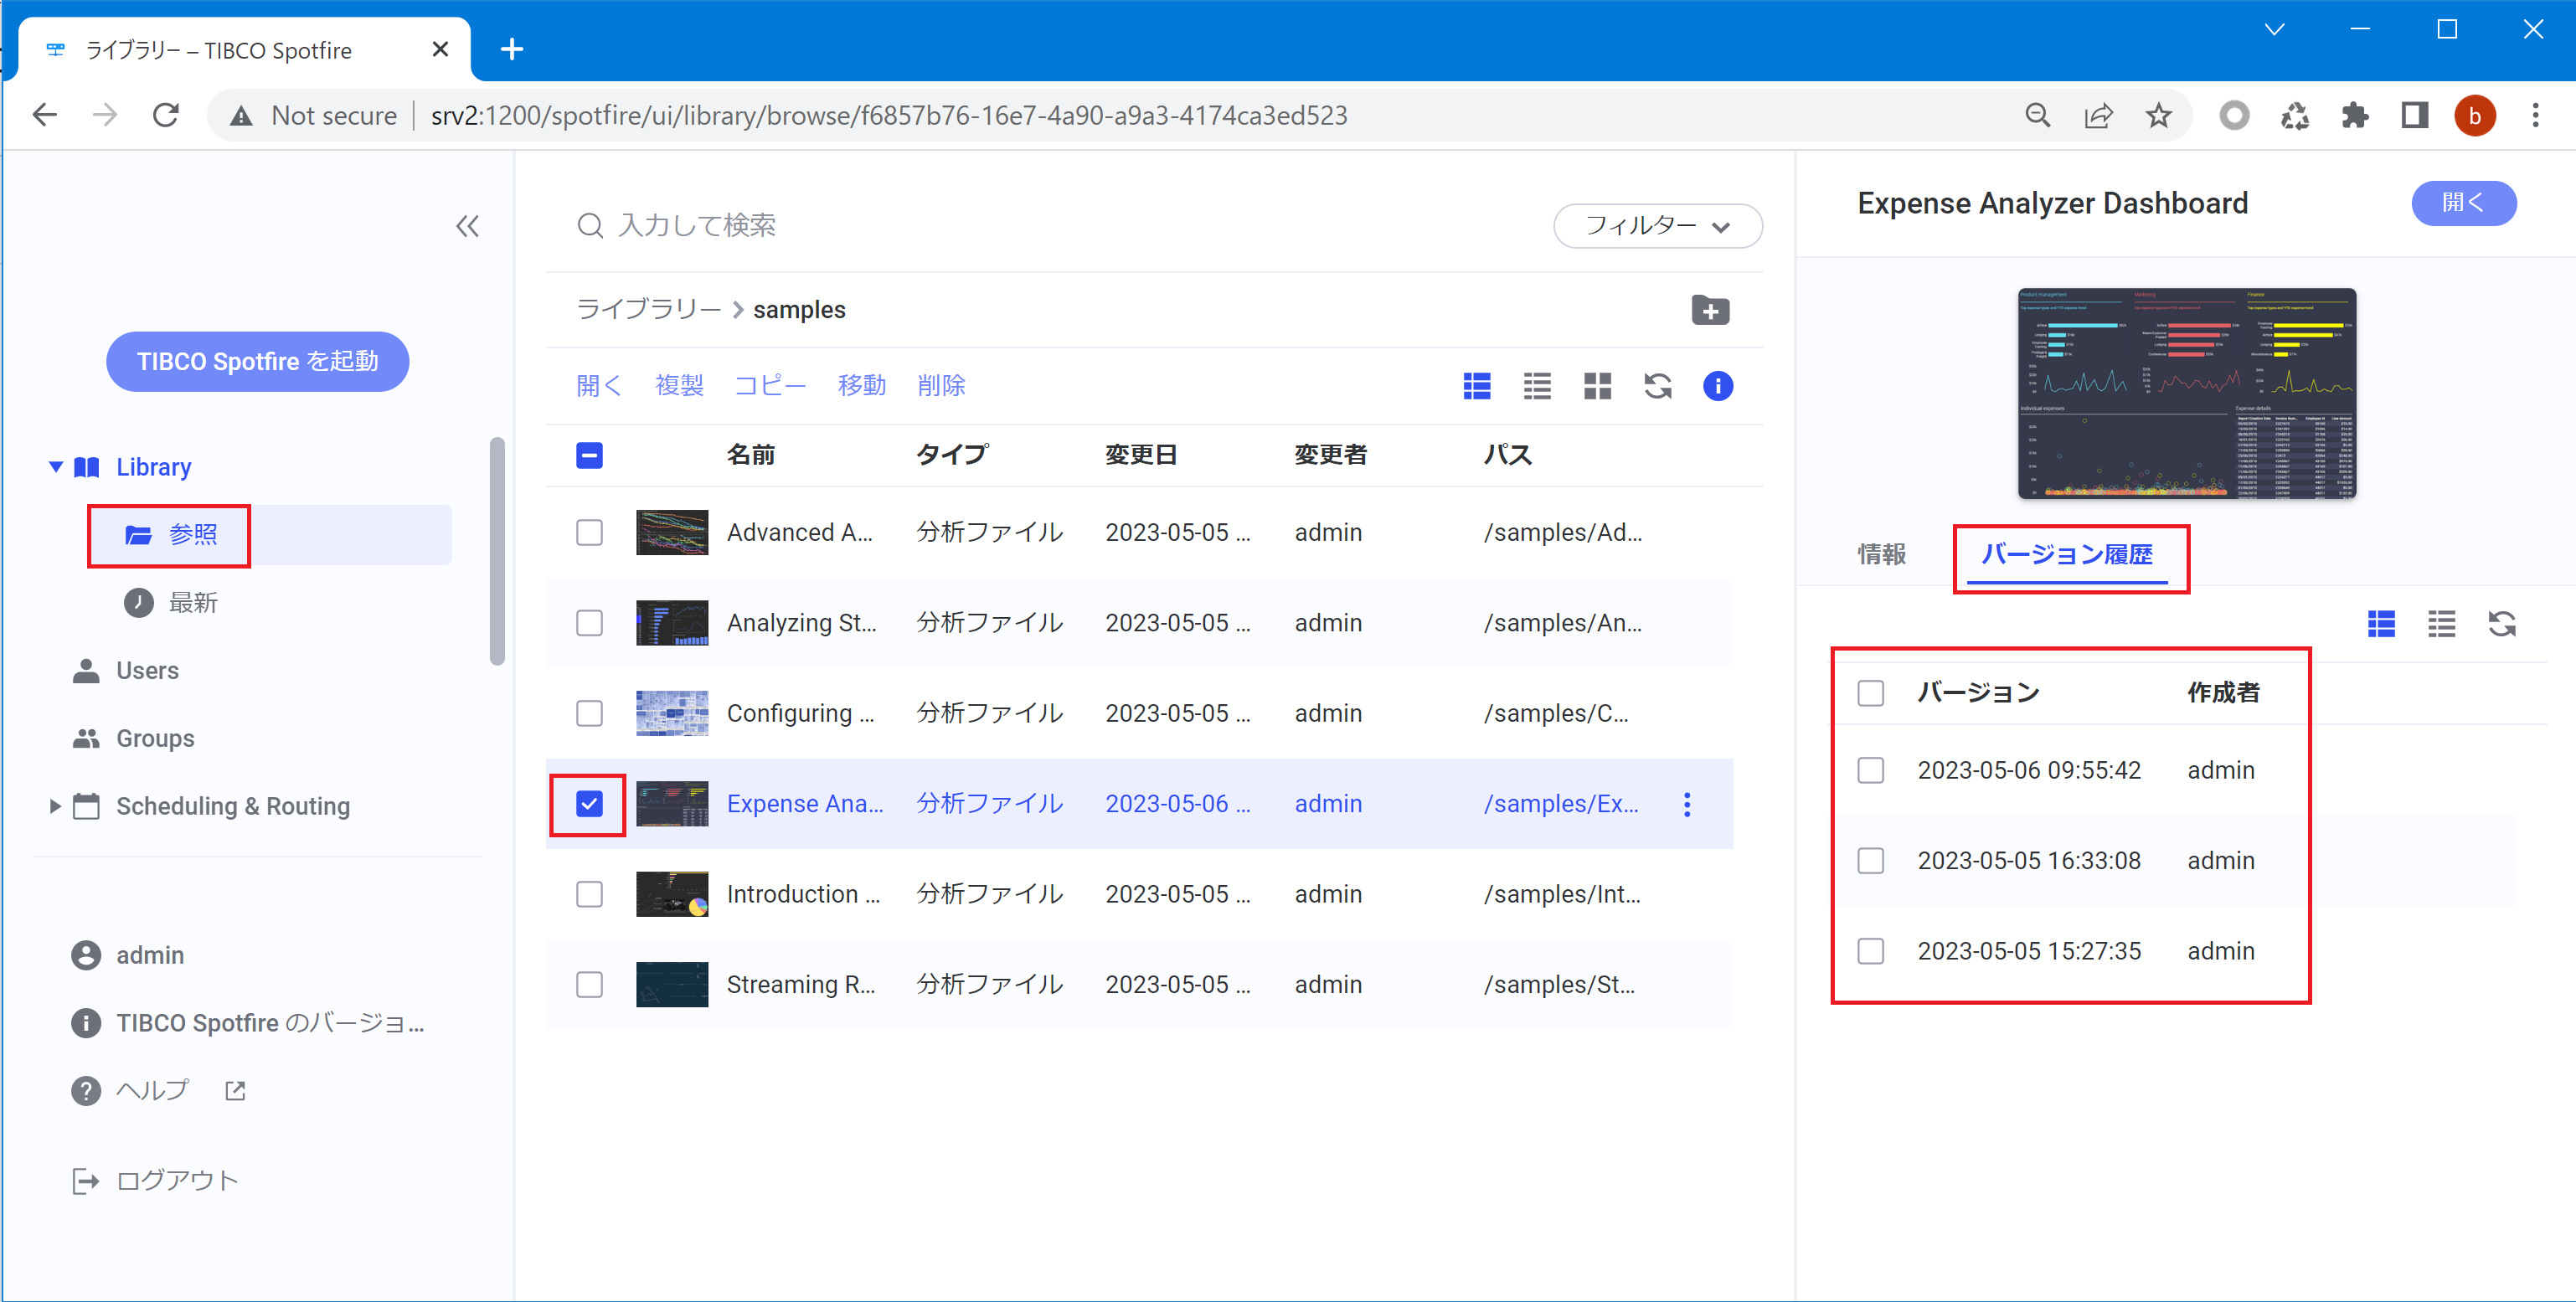Viewport: 2576px width, 1302px height.
Task: Click TIBCO Spotfire を起動 button
Action: tap(257, 361)
